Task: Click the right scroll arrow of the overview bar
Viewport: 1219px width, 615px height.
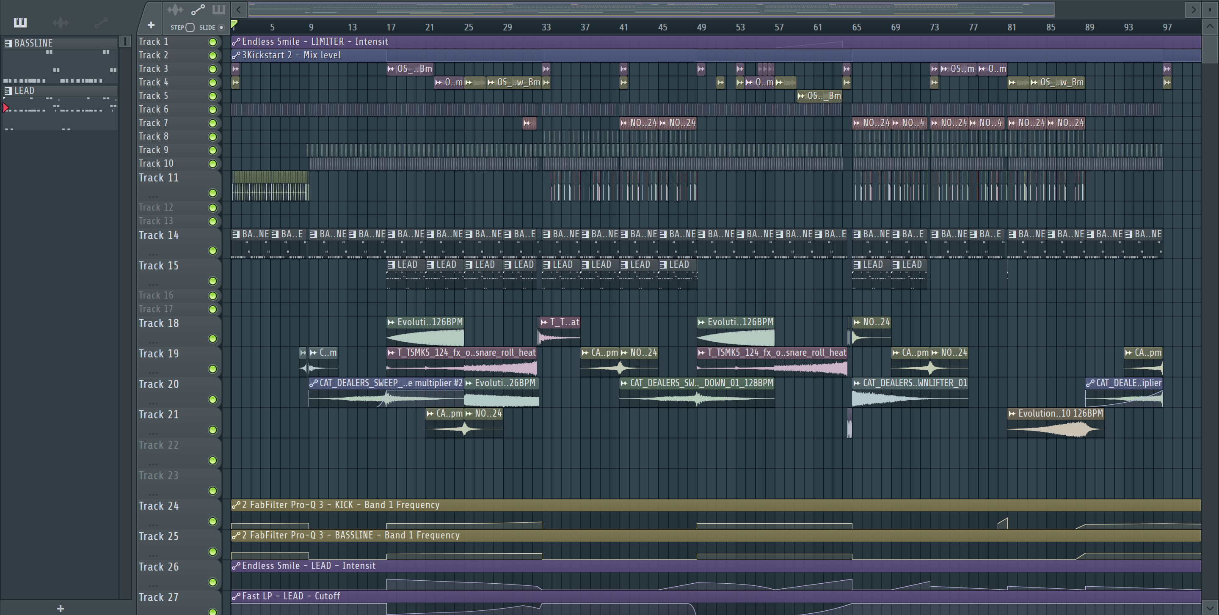Action: [1194, 9]
